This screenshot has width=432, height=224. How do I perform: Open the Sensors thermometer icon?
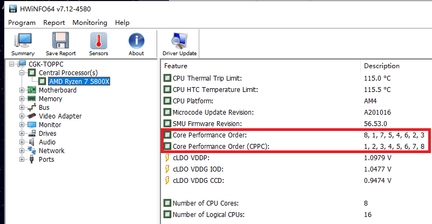pyautogui.click(x=98, y=43)
